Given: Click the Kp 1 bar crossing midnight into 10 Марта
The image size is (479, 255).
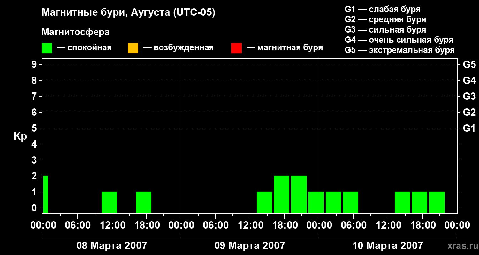Looking at the screenshot, I should click(x=316, y=202).
